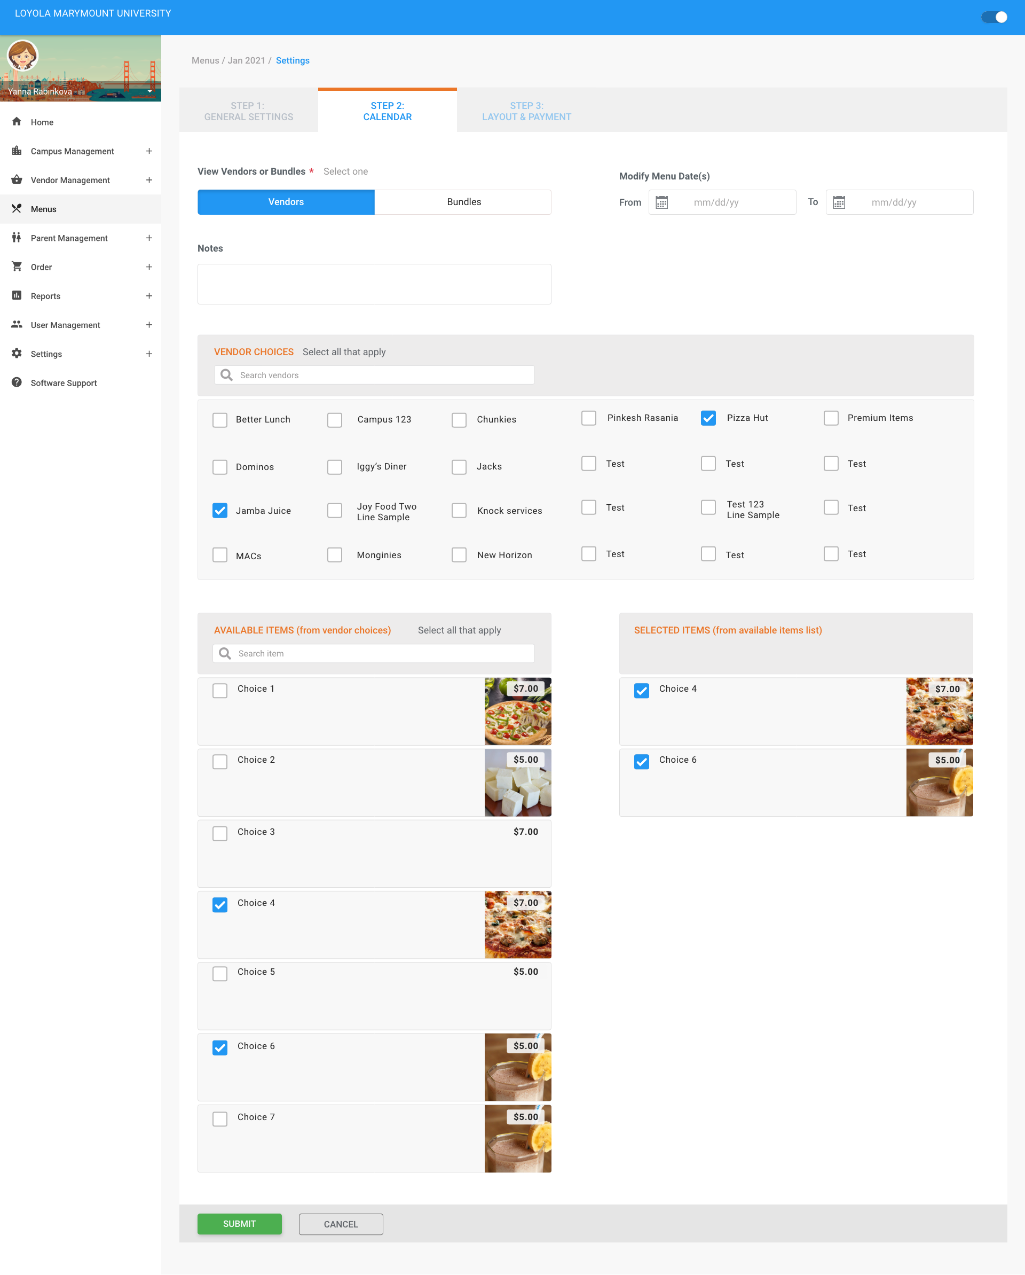Click the Order shopping cart icon
This screenshot has width=1025, height=1275.
click(x=17, y=267)
